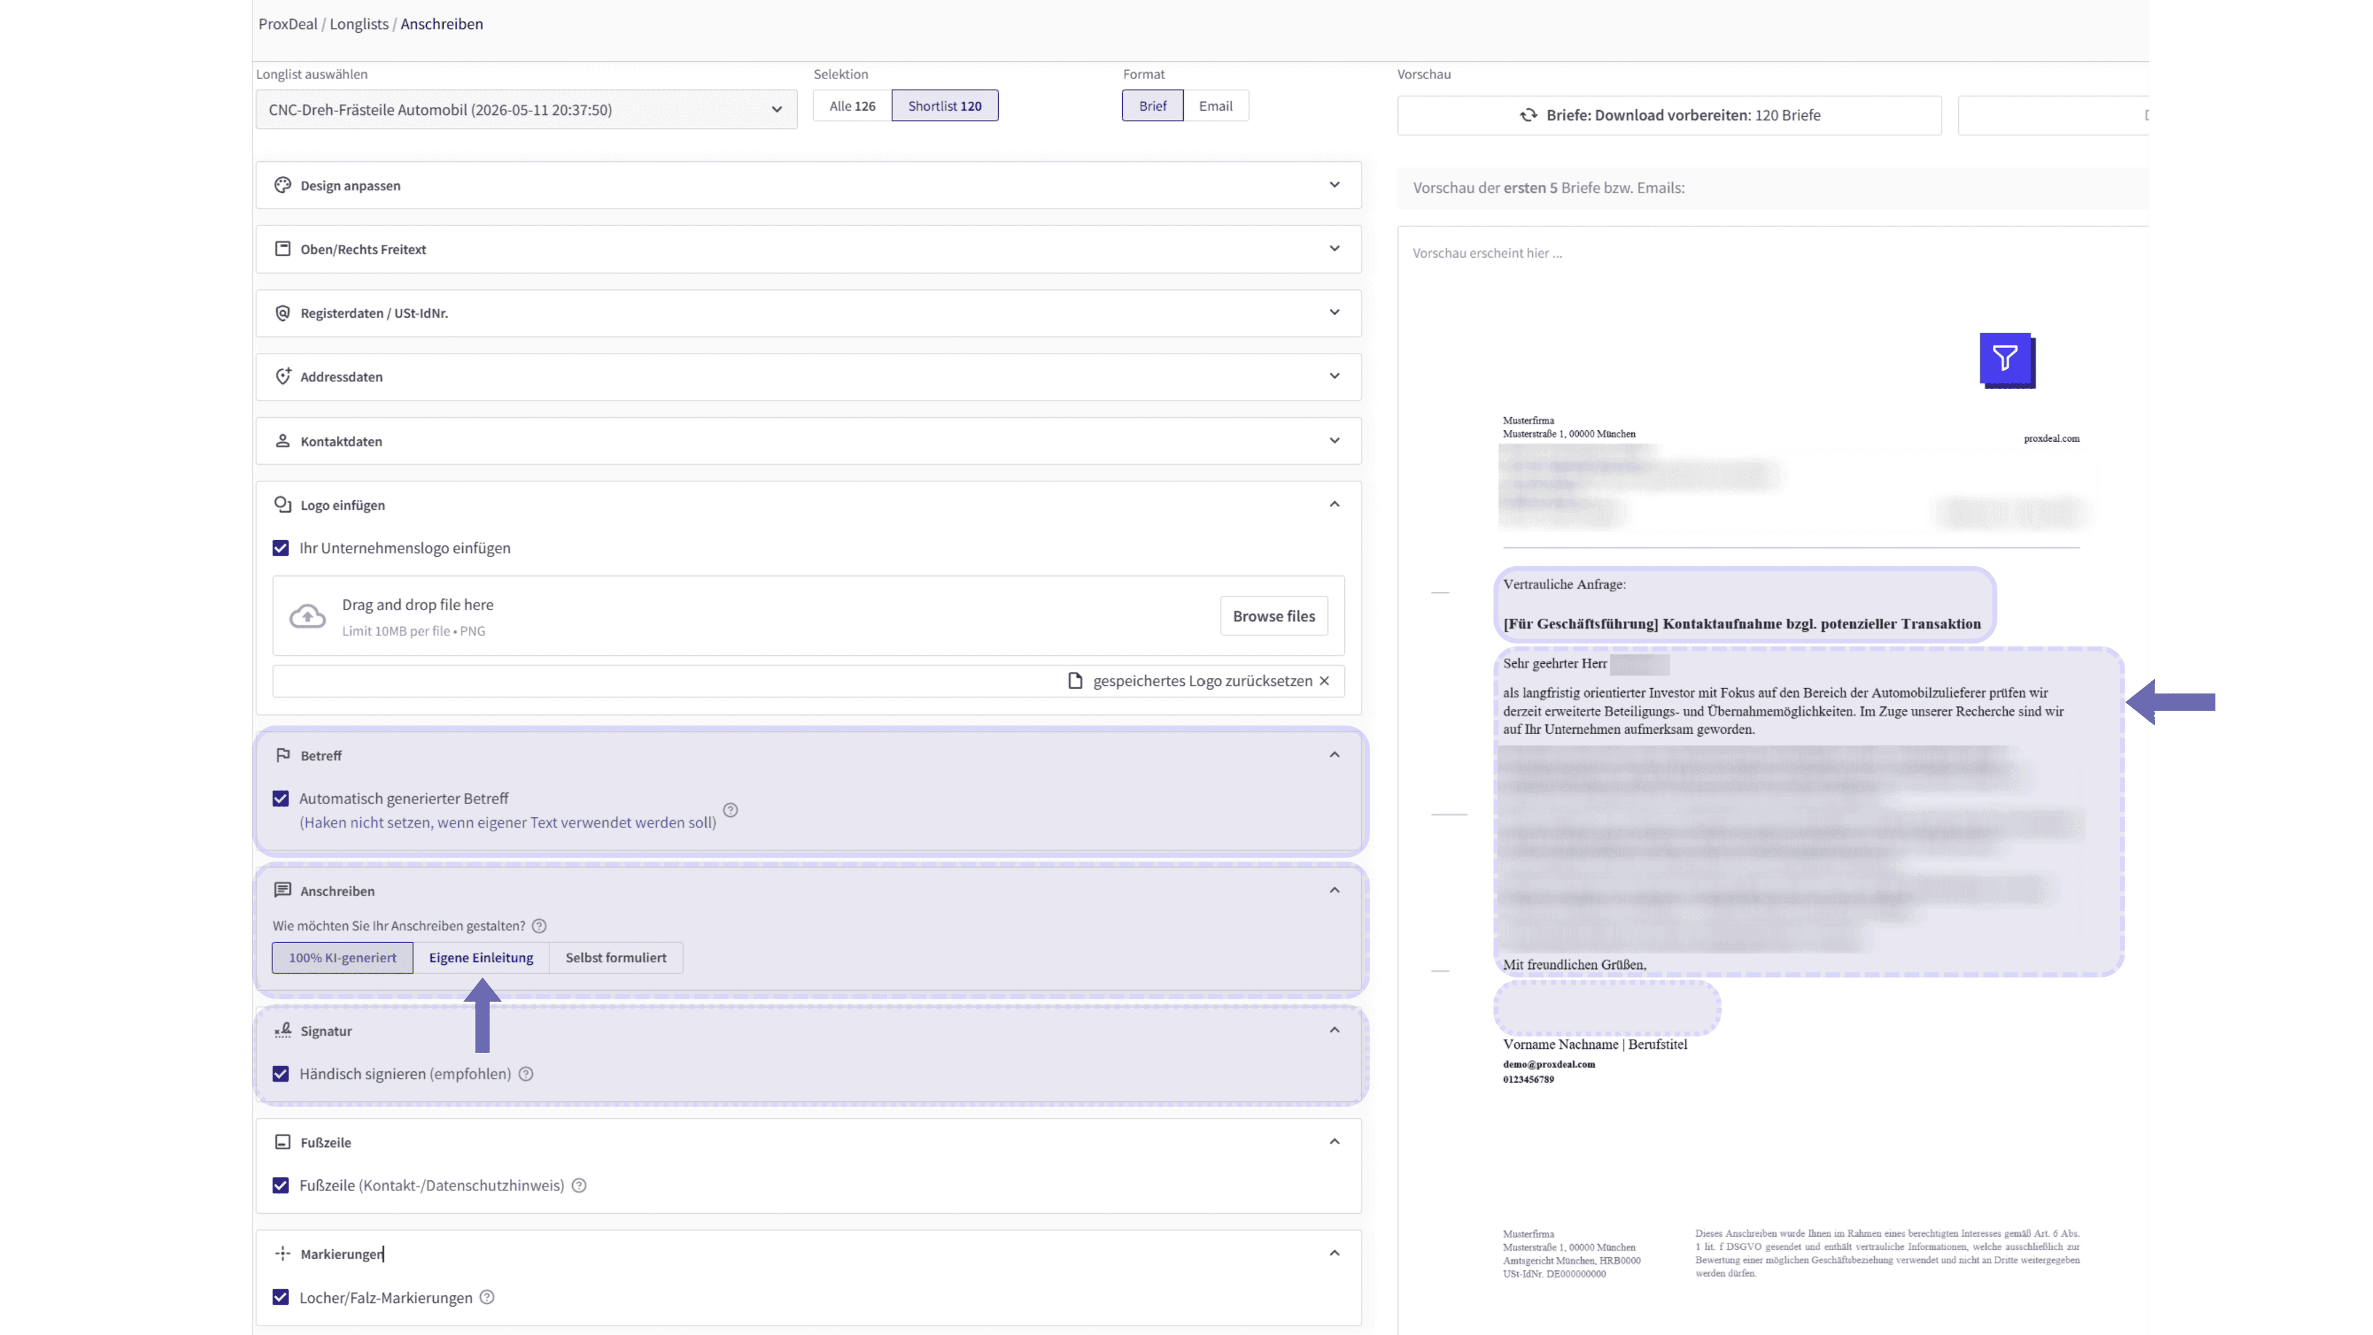
Task: Click the Addressdaten location pin icon
Action: 283,376
